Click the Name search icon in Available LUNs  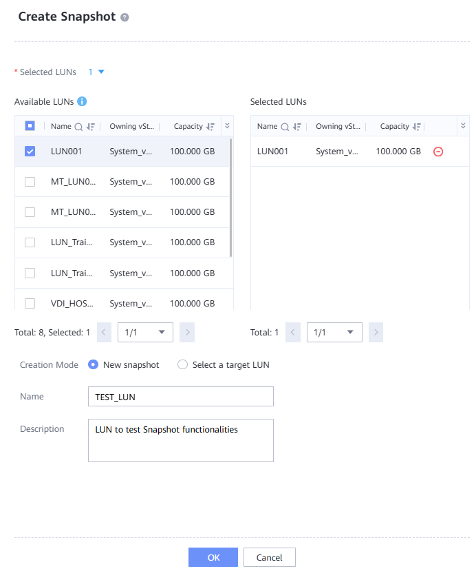tap(78, 127)
